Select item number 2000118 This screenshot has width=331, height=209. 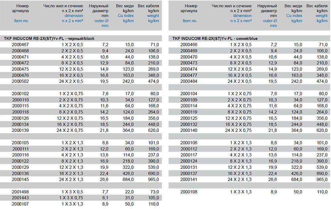pyautogui.click(x=20, y=112)
